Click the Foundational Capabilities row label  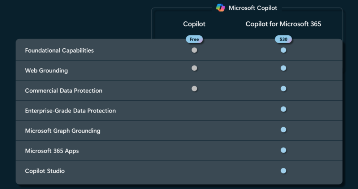pyautogui.click(x=59, y=50)
